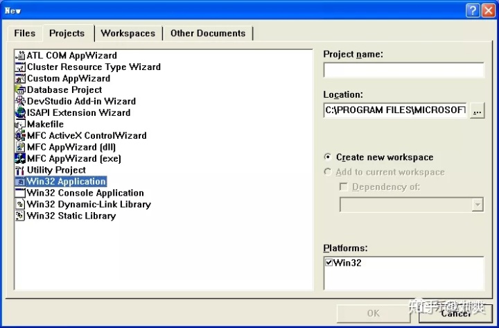
Task: Click the ATL COM AppWizard icon
Action: 20,55
